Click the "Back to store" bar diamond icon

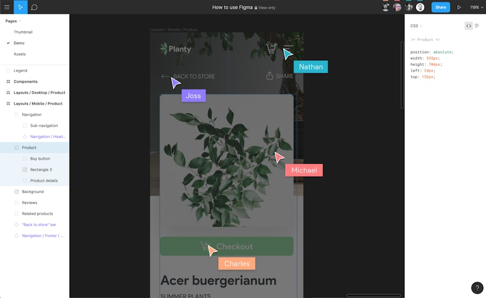[16, 225]
